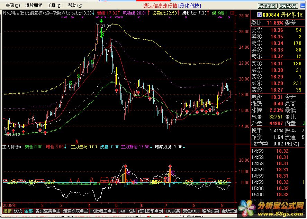307x219 pixels.
Task: Click the 风险线:20.01 indicator value
Action: 135,13
